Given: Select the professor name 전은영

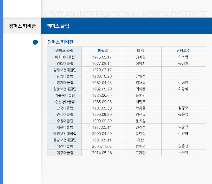Looking at the screenshot, I should pos(183,152).
